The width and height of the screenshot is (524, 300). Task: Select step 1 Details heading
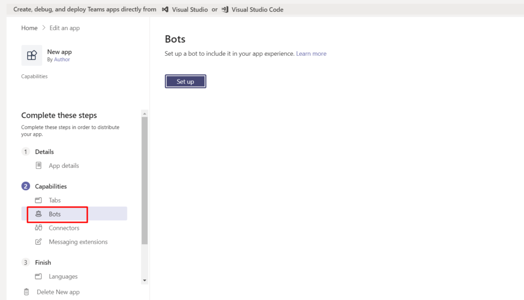[x=44, y=152]
